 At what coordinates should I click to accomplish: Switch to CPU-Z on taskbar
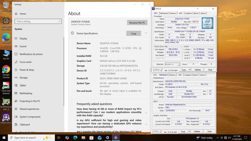pyautogui.click(x=116, y=138)
